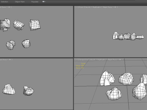Screen dimensions: 147x110
Task: Toggle the ribbon minimize icon
Action: (x=43, y=2)
